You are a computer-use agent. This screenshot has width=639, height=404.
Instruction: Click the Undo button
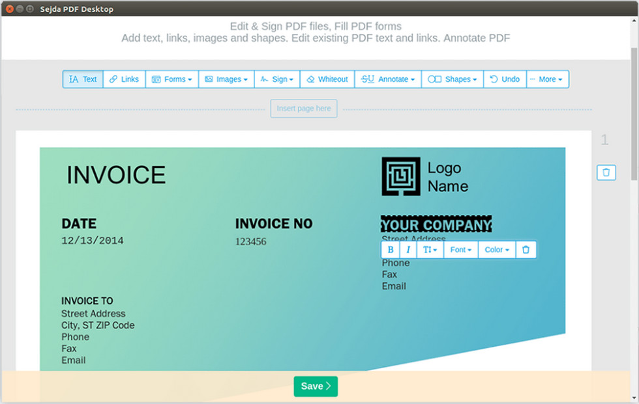click(505, 79)
